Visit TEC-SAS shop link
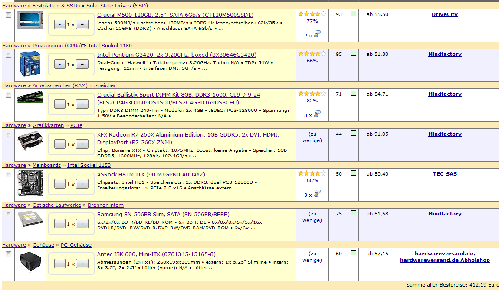 pyautogui.click(x=445, y=174)
